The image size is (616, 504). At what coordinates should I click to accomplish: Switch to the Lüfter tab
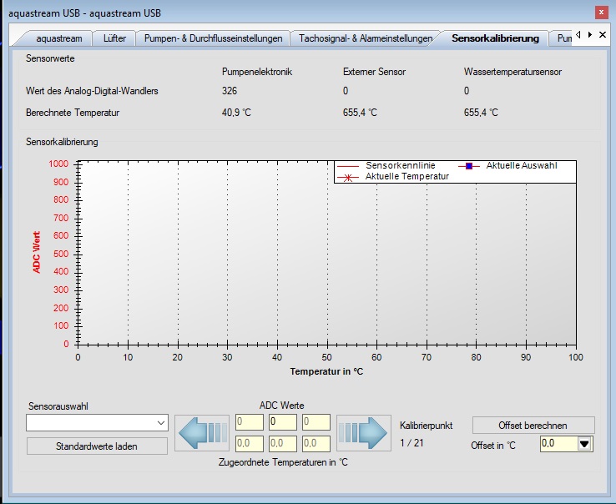[x=114, y=38]
